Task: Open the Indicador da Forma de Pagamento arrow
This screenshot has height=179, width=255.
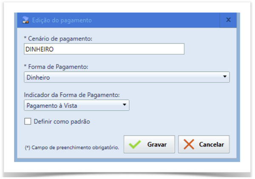Action: tap(124, 105)
